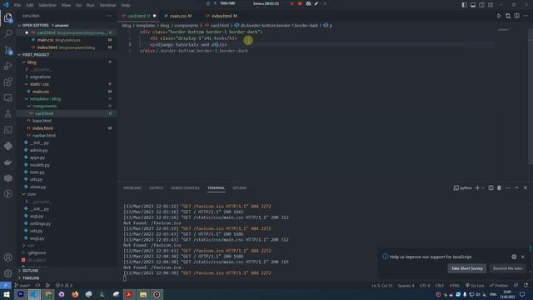Toggle primary side bar visibility

click(465, 5)
